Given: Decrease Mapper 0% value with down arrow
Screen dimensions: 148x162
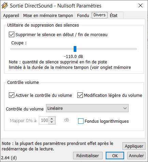Looking at the screenshot, I should [52, 122].
